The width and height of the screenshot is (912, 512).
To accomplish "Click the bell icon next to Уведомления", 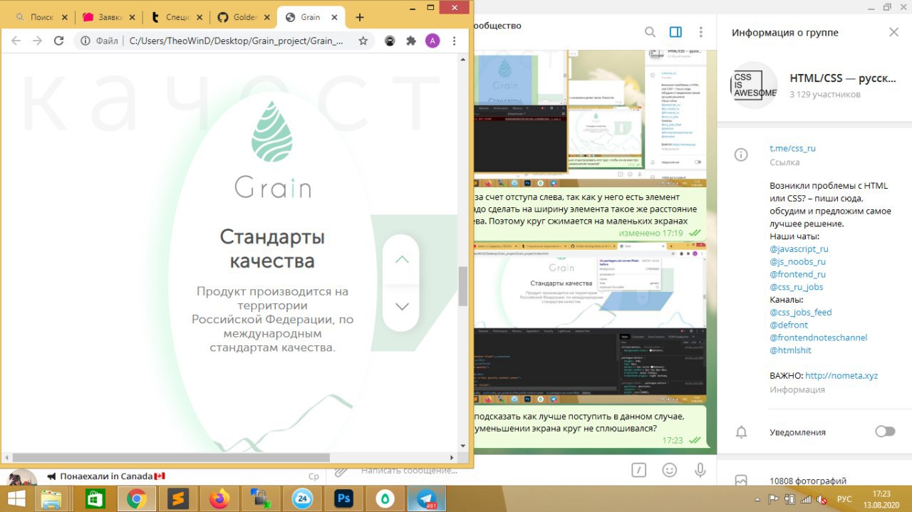I will tap(741, 432).
